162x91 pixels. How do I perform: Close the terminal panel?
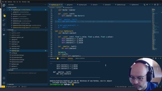pos(160,58)
